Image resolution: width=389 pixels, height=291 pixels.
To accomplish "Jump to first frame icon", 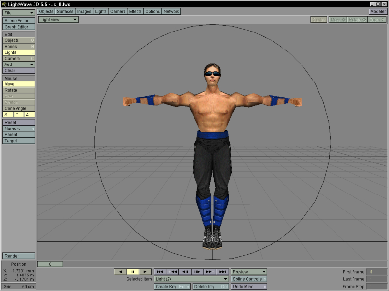I will point(160,272).
